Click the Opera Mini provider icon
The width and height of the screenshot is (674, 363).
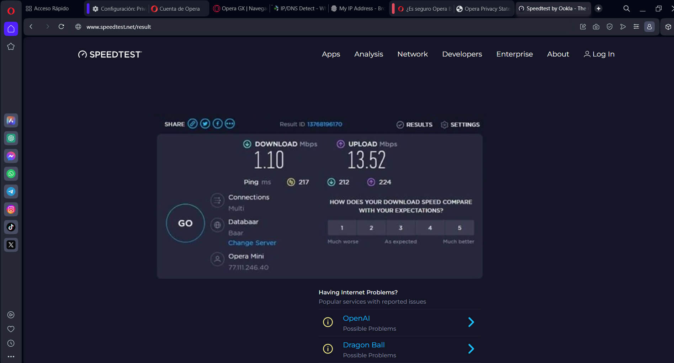click(x=217, y=259)
